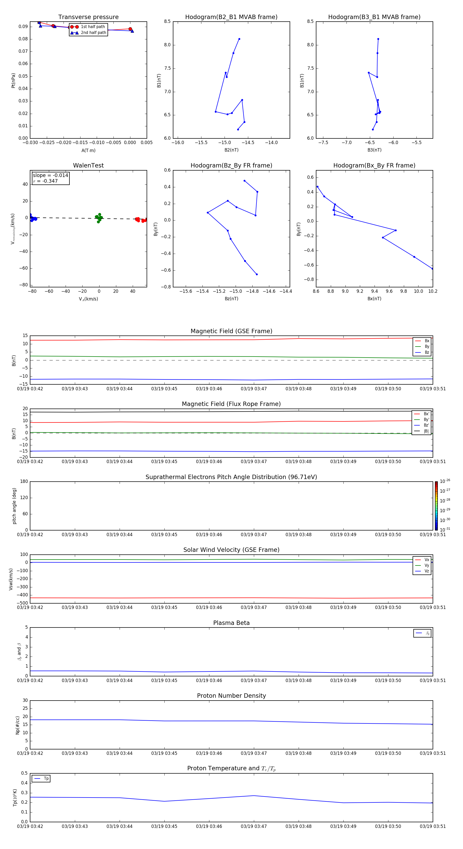This screenshot has height=849, width=463.
Task: Click the 'Proton Number Density' title
Action: [x=231, y=696]
